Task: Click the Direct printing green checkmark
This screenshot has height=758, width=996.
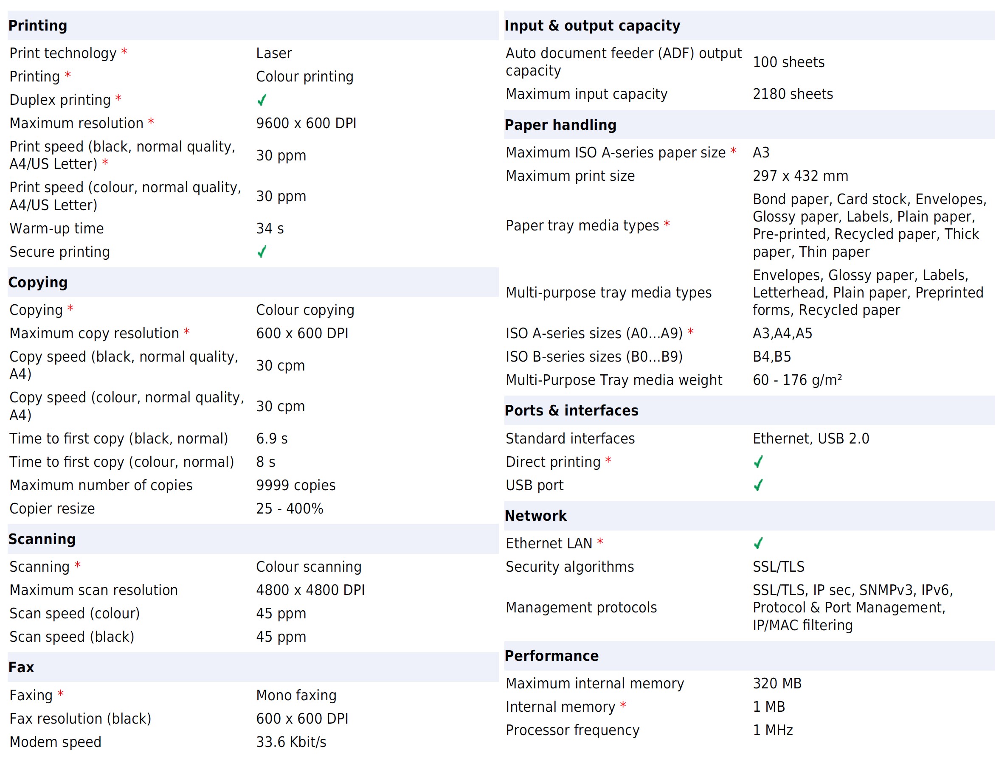Action: (758, 462)
